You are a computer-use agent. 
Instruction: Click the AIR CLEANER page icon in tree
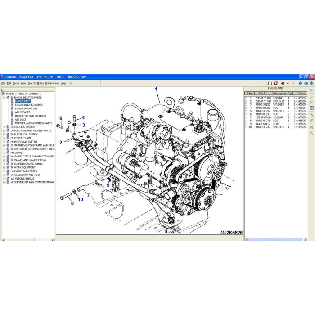pyautogui.click(x=12, y=112)
